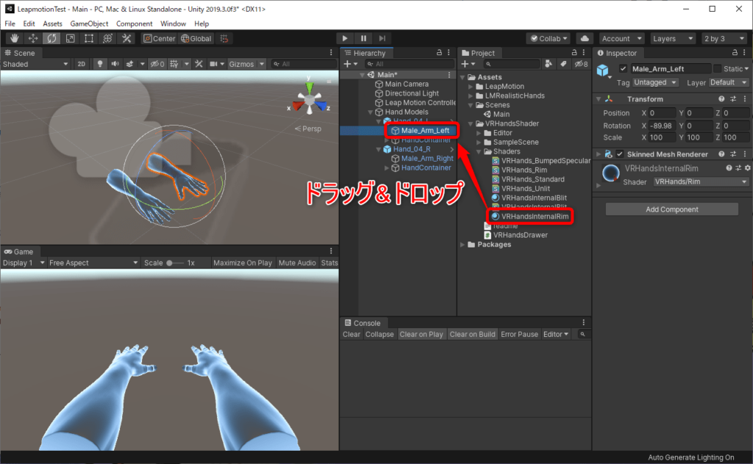Open the Gizmos dropdown arrow
The width and height of the screenshot is (753, 464).
point(262,64)
